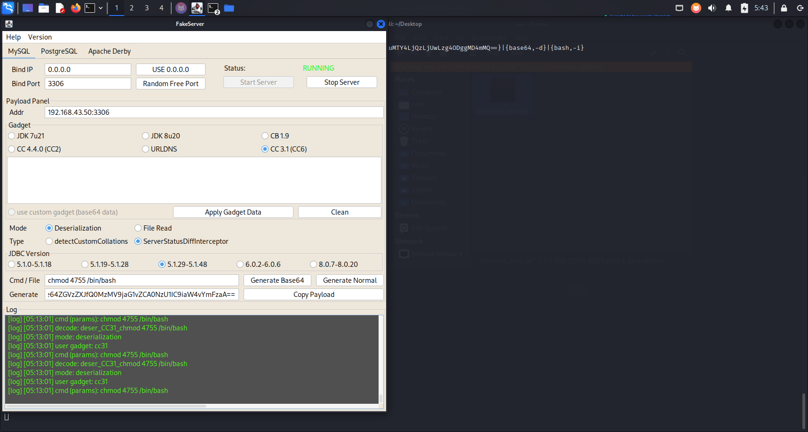Viewport: 808px width, 432px height.
Task: Open the FakeServer window menu icon
Action: [9, 24]
